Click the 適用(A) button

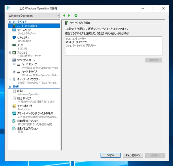[155, 155]
